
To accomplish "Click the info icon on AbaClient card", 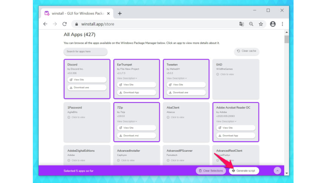I will click(x=168, y=117).
